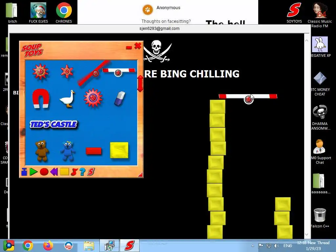This screenshot has width=336, height=252.
Task: Close the Soup Toys toybox panel
Action: (137, 46)
